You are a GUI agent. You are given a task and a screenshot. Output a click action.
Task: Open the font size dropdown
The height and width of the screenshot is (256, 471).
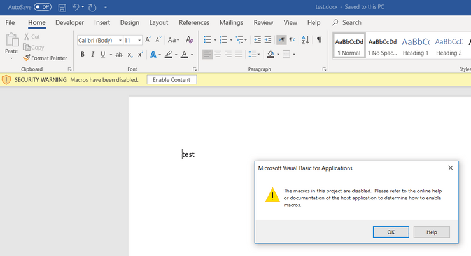click(139, 40)
